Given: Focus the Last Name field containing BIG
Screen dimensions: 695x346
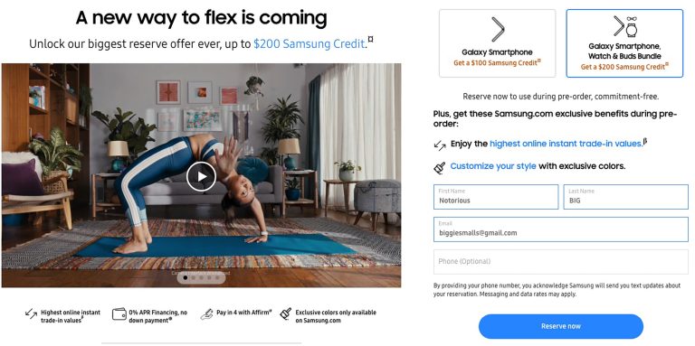Looking at the screenshot, I should coord(626,197).
